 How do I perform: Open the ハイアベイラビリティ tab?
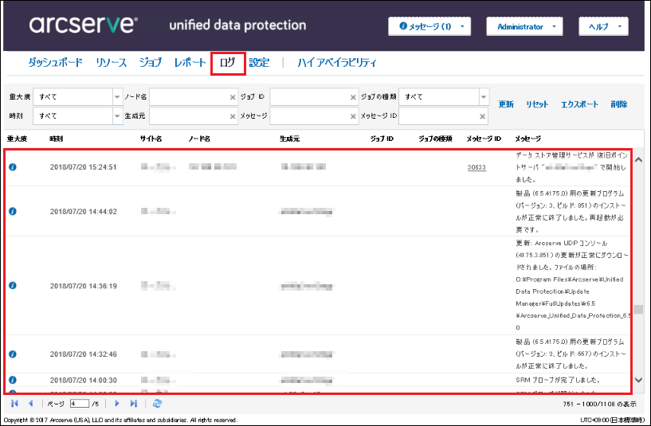[x=337, y=63]
